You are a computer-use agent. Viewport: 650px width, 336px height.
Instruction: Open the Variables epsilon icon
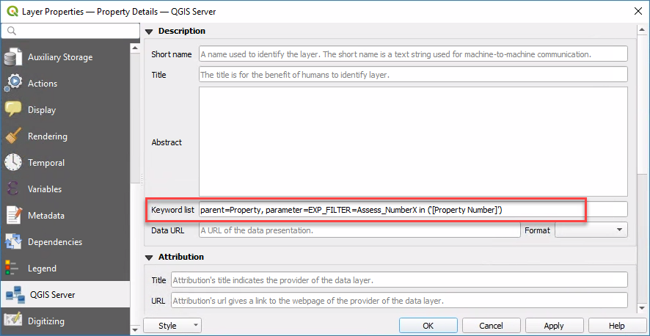point(14,189)
